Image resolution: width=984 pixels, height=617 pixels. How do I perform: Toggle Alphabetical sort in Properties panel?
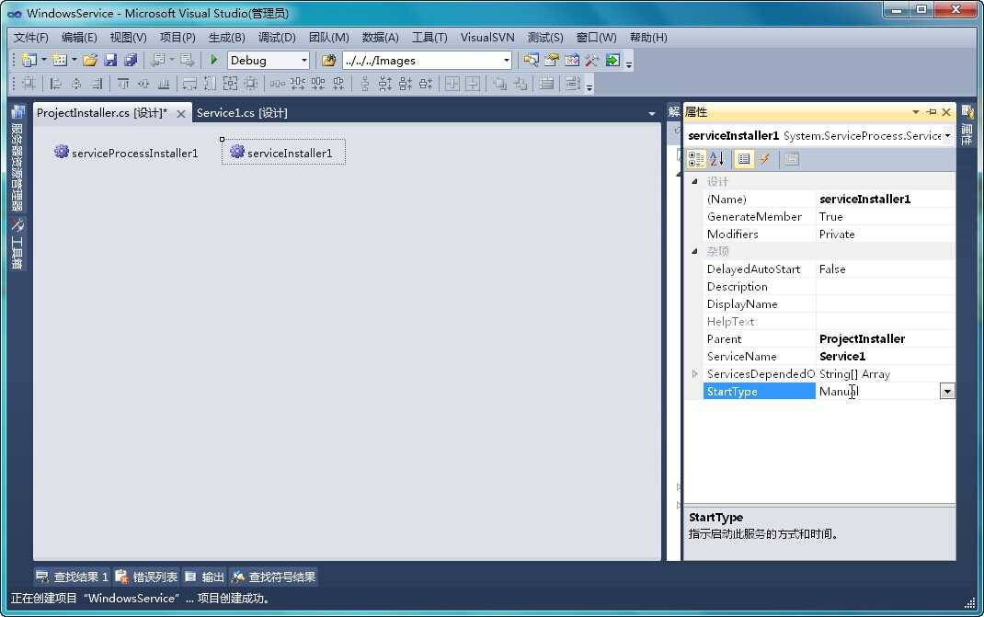[716, 159]
